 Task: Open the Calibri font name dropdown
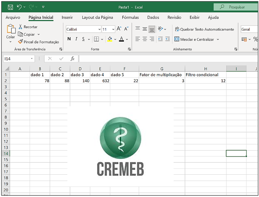coord(99,29)
